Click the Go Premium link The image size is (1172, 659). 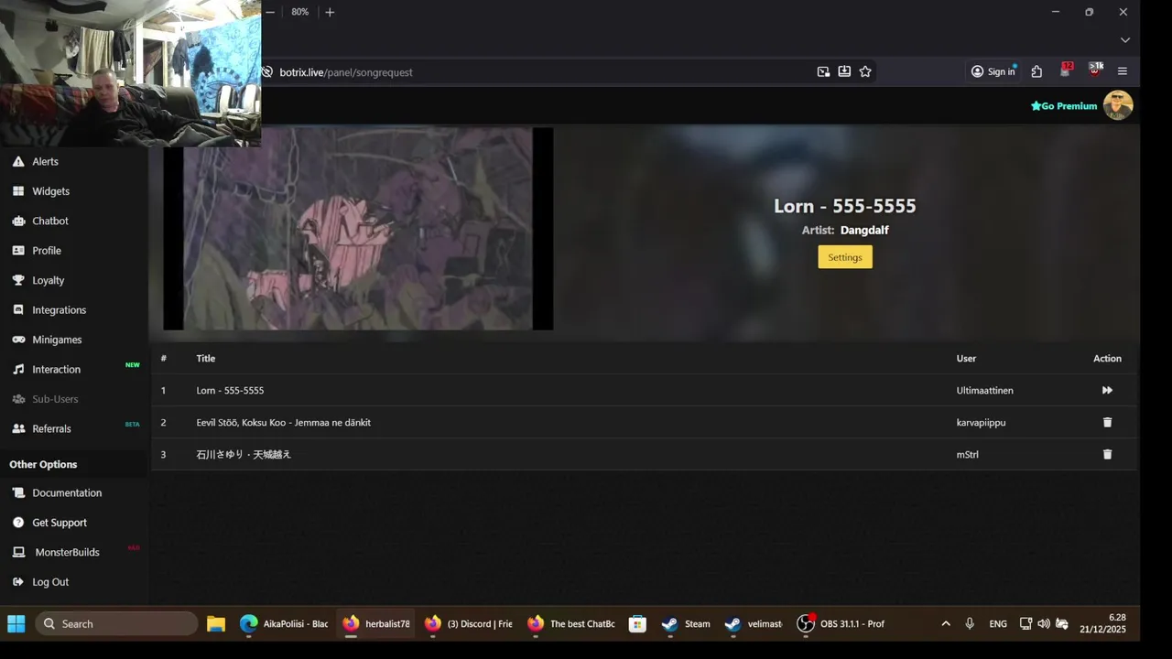(x=1064, y=106)
